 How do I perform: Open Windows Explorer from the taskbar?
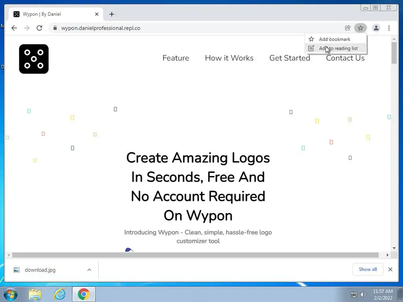(x=35, y=294)
